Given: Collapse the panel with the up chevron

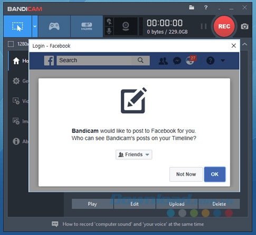Looking at the screenshot, I should (245, 44).
